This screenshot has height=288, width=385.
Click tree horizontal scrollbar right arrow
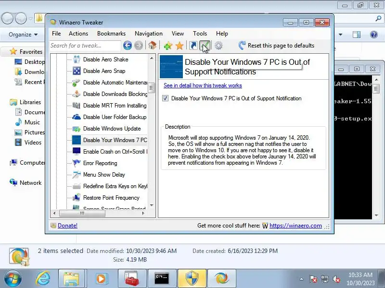click(143, 213)
